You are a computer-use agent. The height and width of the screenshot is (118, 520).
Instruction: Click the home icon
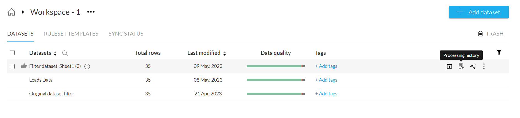point(11,12)
